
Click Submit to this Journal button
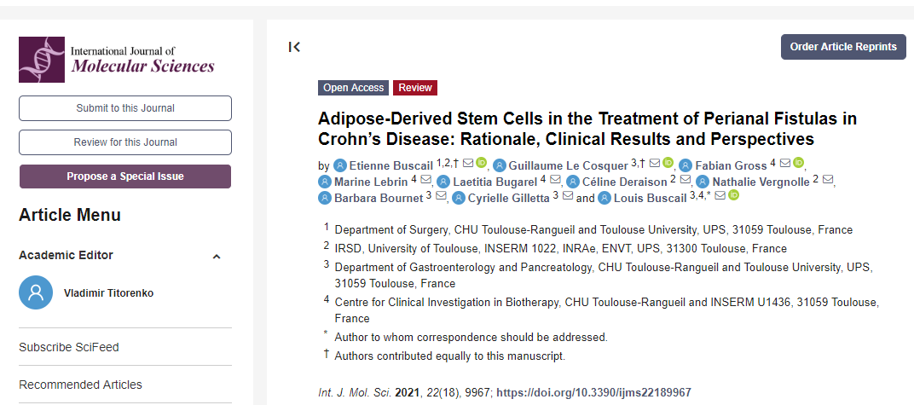pyautogui.click(x=125, y=108)
